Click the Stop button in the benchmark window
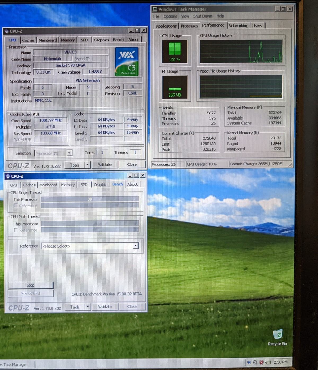Viewport: 318px width, 370px height. 30,285
